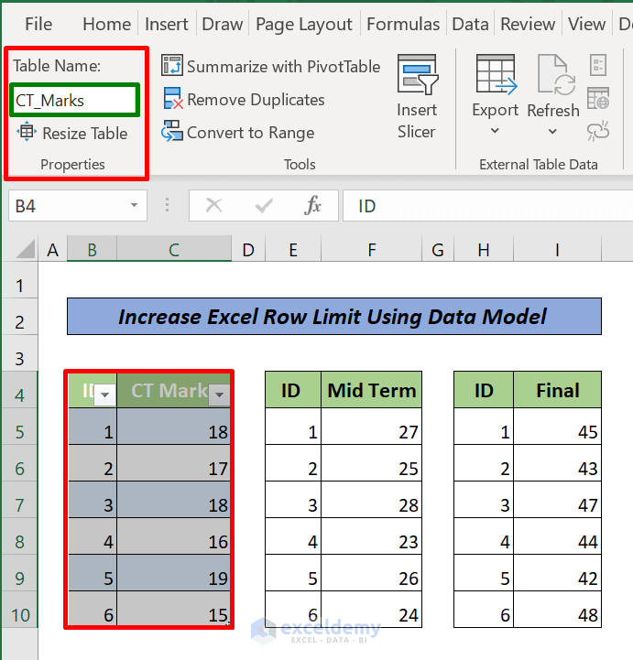Image resolution: width=633 pixels, height=660 pixels.
Task: Click the Convert to Range label
Action: tap(251, 133)
